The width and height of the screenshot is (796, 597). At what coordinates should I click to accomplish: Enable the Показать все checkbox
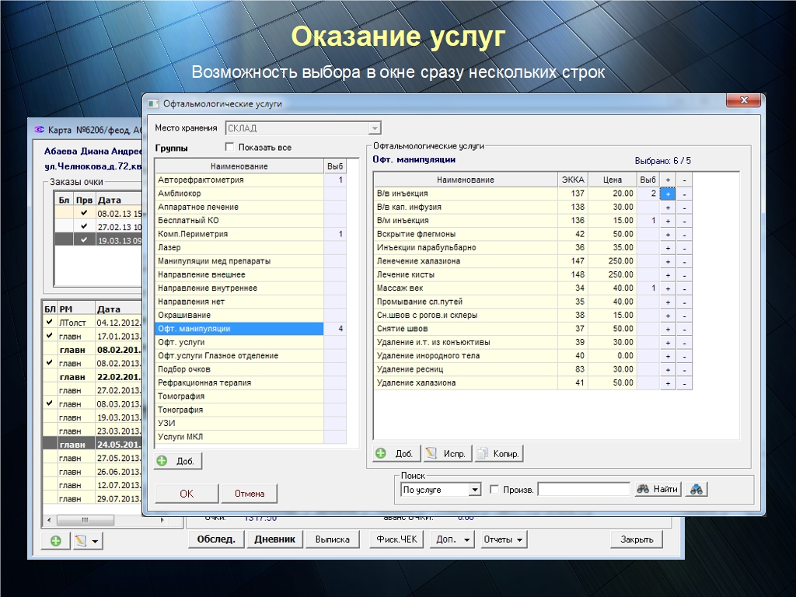click(229, 147)
